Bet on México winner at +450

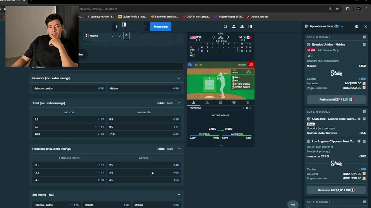click(x=144, y=88)
